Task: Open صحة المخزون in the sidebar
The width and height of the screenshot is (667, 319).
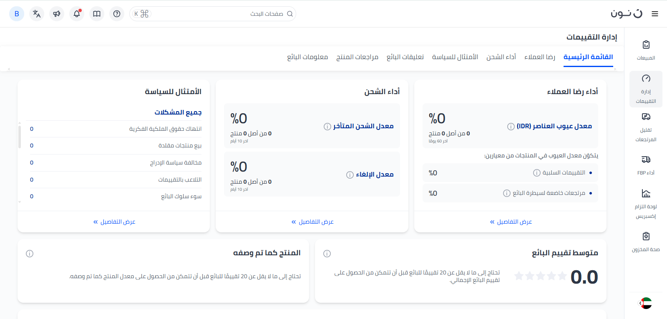Action: (x=646, y=242)
